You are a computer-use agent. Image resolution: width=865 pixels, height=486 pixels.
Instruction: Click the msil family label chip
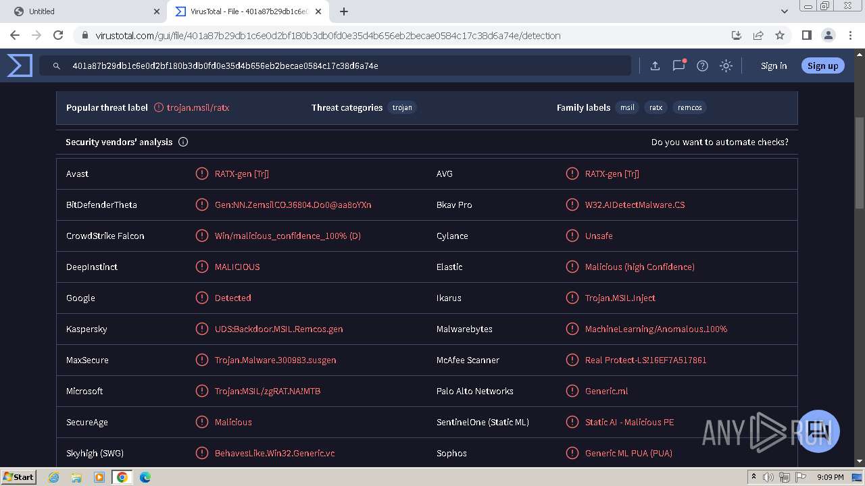pos(627,107)
